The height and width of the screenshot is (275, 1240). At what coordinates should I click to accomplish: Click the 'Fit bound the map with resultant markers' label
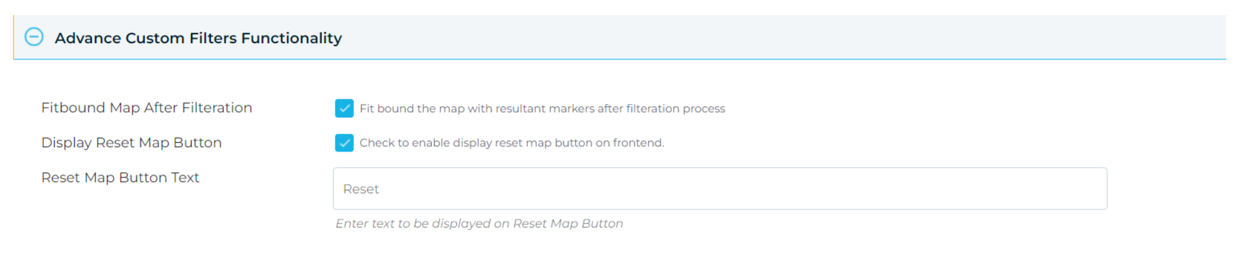542,109
